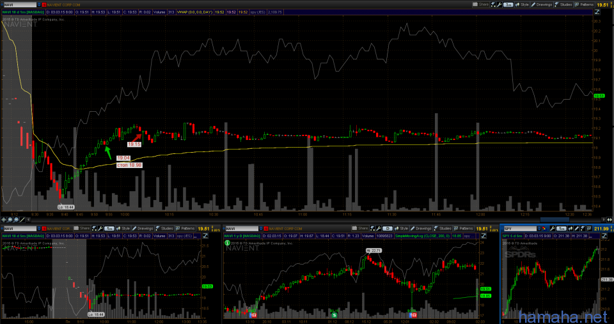Click green dividend marker on daily chart

[x=334, y=314]
